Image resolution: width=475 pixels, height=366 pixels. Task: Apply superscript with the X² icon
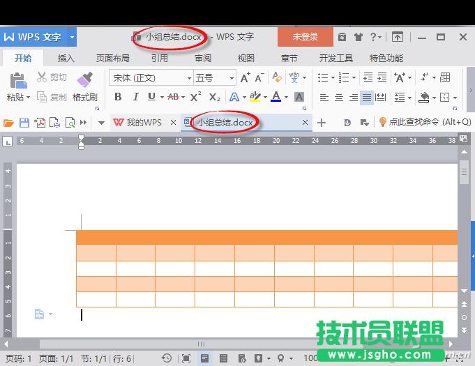[x=196, y=97]
